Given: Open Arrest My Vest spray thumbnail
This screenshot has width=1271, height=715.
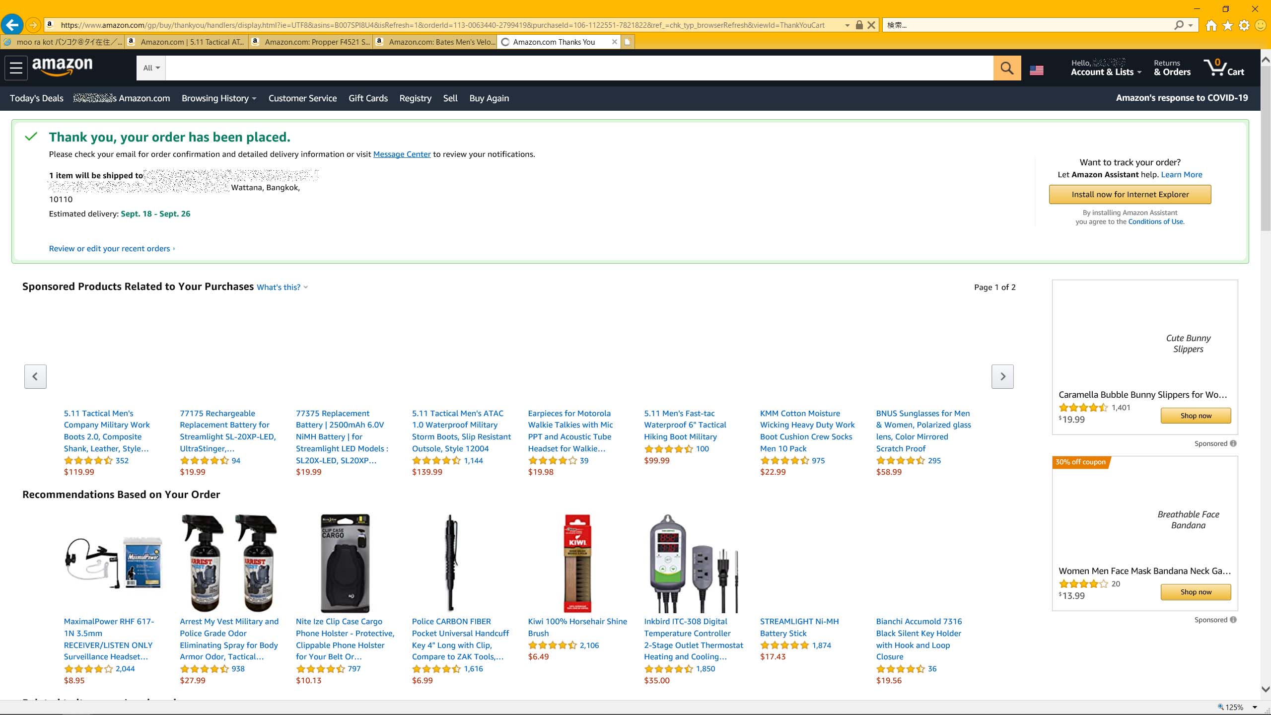Looking at the screenshot, I should coord(229,563).
